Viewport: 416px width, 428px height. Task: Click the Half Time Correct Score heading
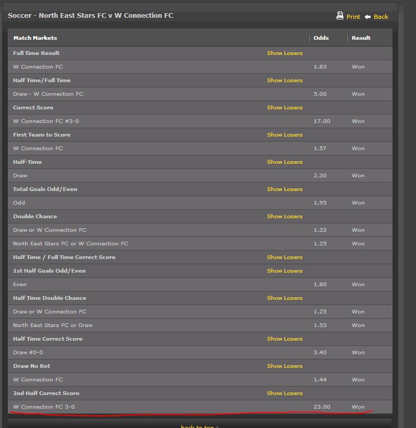click(x=48, y=339)
